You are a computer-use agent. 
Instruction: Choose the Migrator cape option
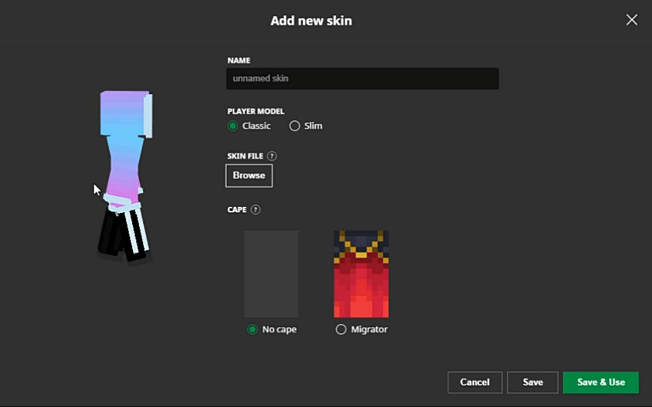pyautogui.click(x=341, y=329)
